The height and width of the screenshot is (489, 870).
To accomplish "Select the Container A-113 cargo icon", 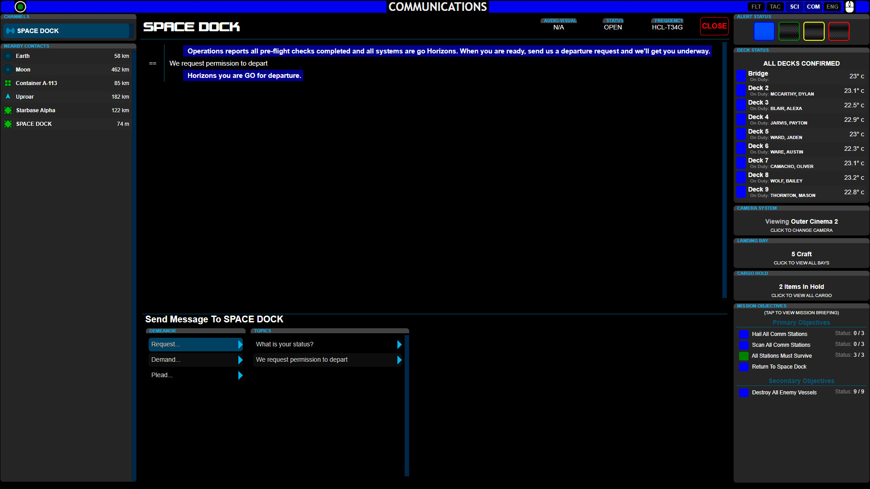I will coord(8,83).
